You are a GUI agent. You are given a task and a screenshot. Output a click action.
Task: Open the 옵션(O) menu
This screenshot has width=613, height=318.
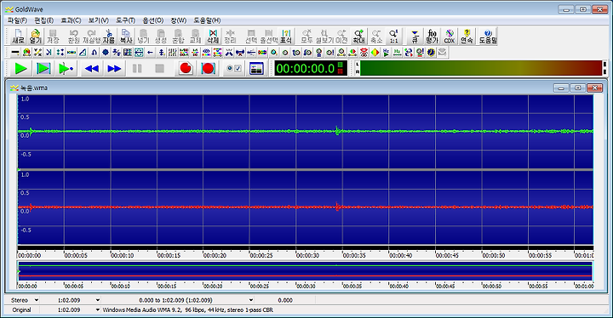tap(153, 20)
